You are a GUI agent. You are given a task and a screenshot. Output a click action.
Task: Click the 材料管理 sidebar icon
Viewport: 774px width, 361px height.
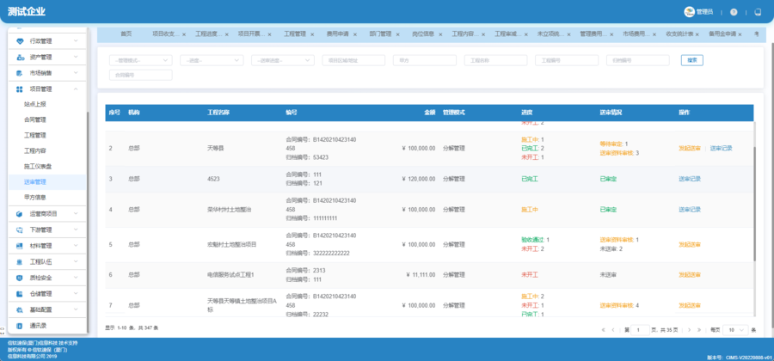tap(20, 246)
